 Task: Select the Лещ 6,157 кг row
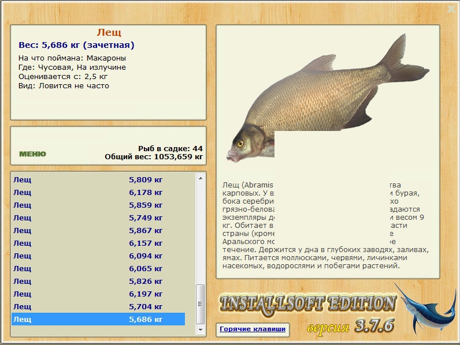(x=98, y=243)
